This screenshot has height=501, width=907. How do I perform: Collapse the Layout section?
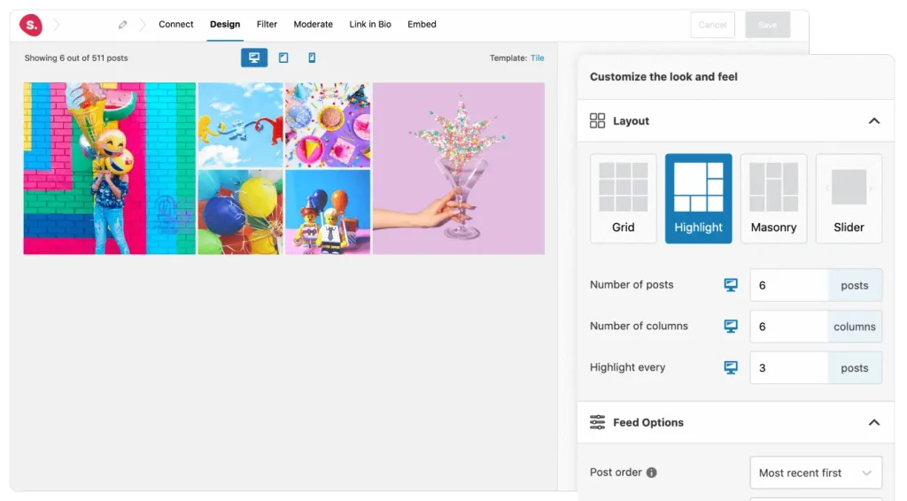[873, 121]
